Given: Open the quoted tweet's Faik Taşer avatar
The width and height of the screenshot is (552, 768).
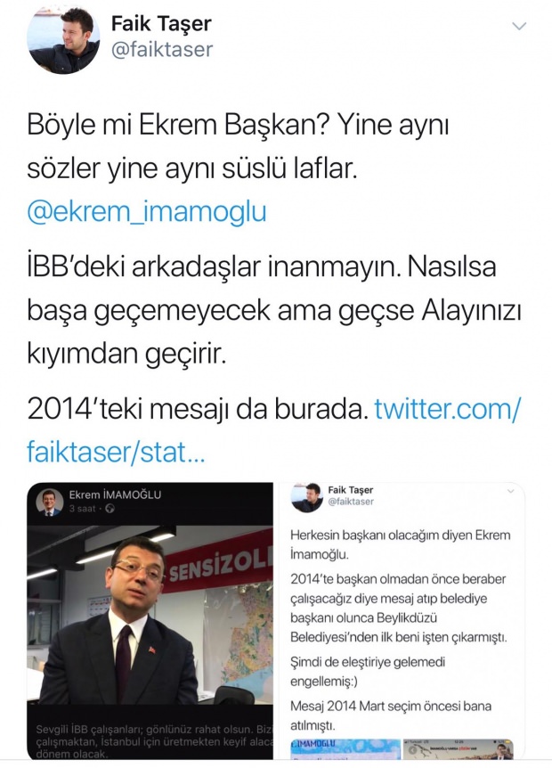Looking at the screenshot, I should [x=307, y=496].
